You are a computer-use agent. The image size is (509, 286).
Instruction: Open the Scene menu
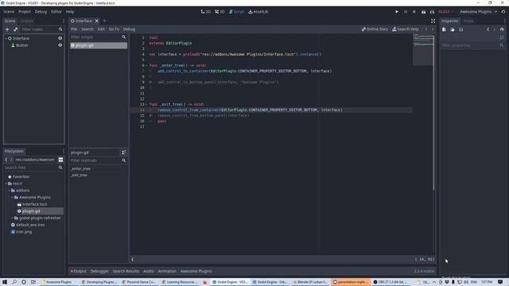coord(9,12)
